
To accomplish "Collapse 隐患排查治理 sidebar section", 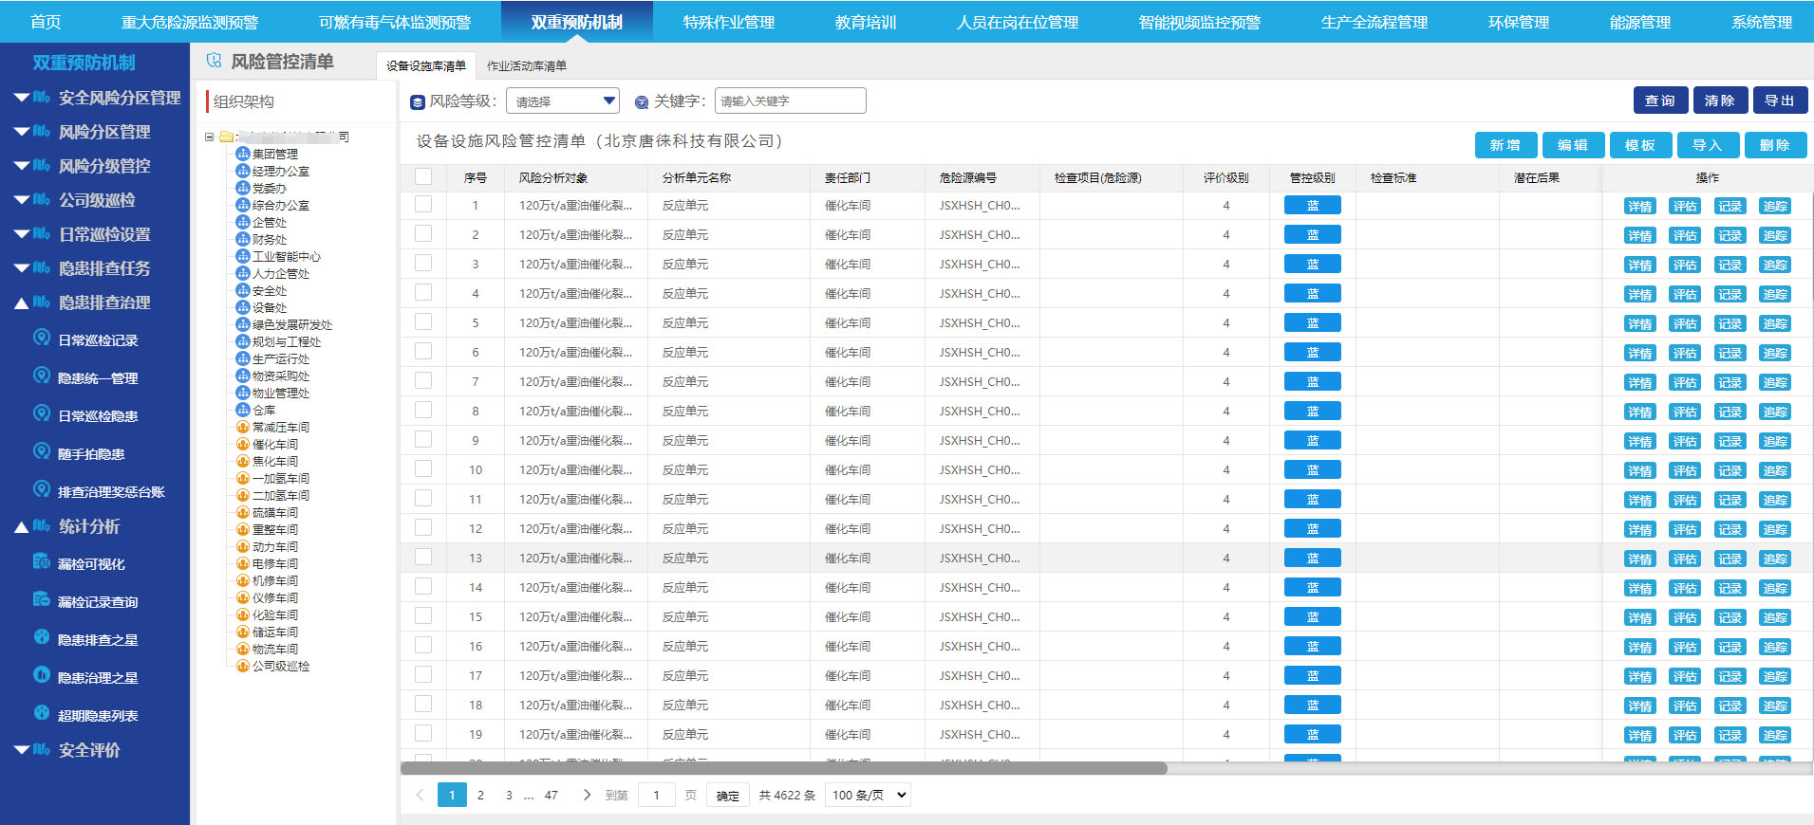I will (21, 302).
